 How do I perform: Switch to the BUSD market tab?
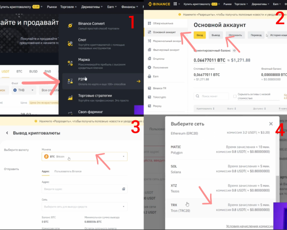click(x=33, y=72)
